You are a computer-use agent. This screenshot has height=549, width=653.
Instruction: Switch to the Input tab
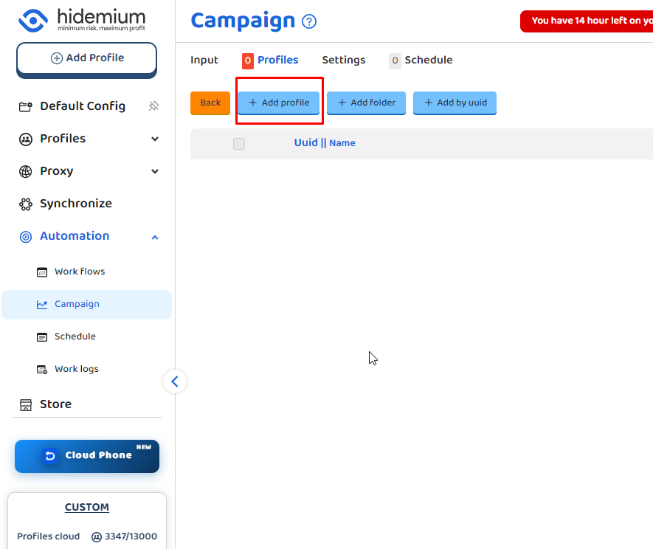click(204, 61)
